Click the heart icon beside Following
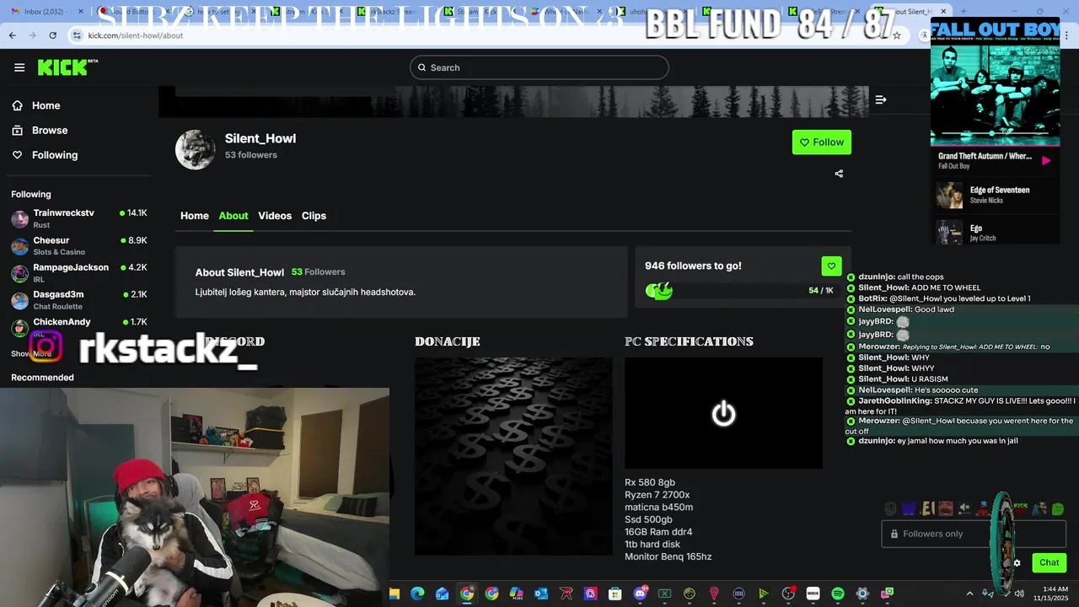 17,155
